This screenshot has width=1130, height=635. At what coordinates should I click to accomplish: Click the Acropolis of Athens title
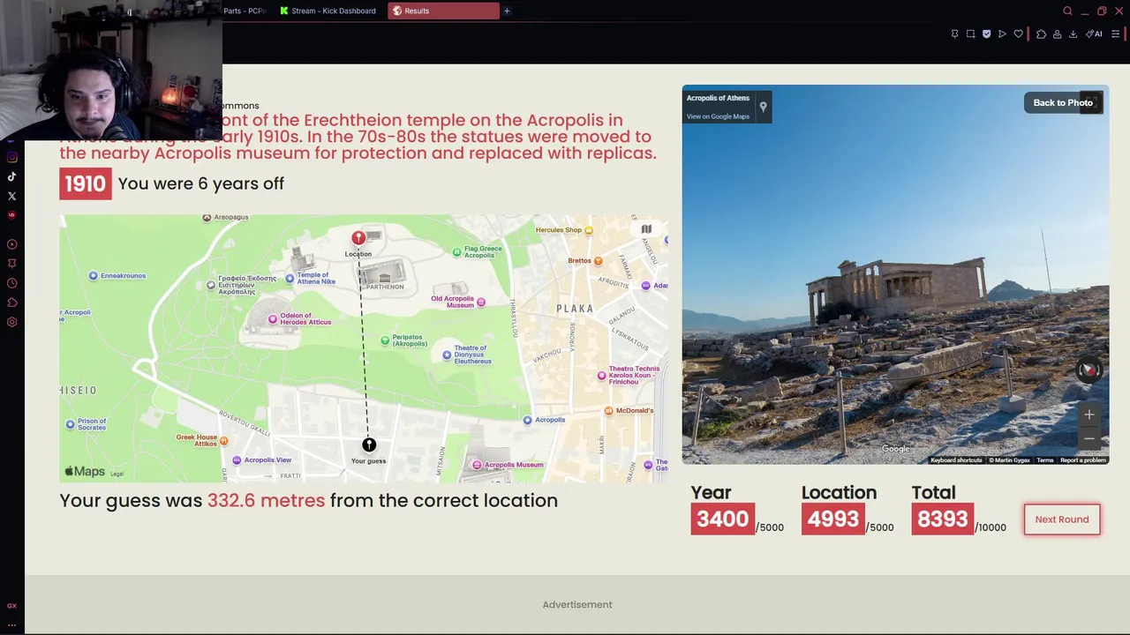pos(718,98)
